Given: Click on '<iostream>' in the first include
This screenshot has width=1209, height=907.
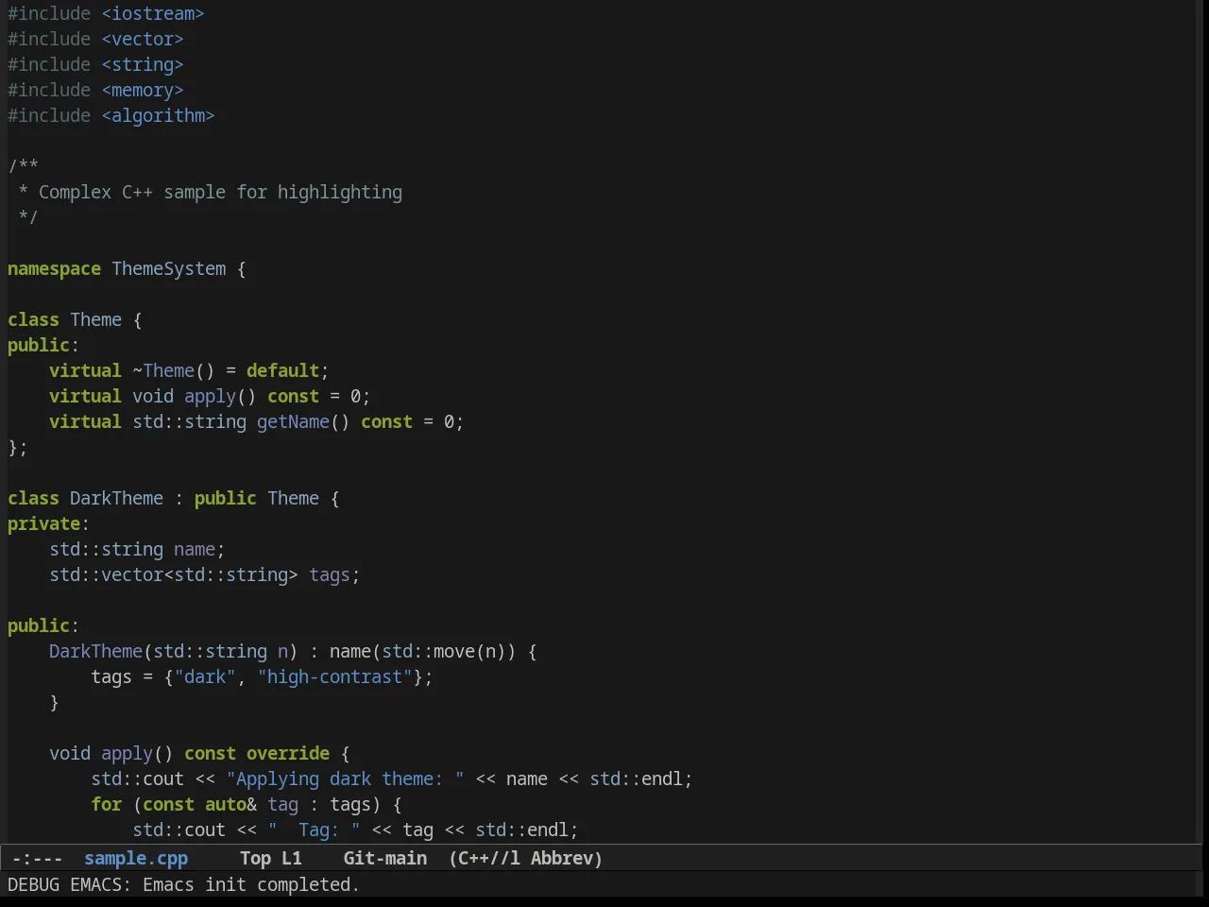Looking at the screenshot, I should coord(153,13).
